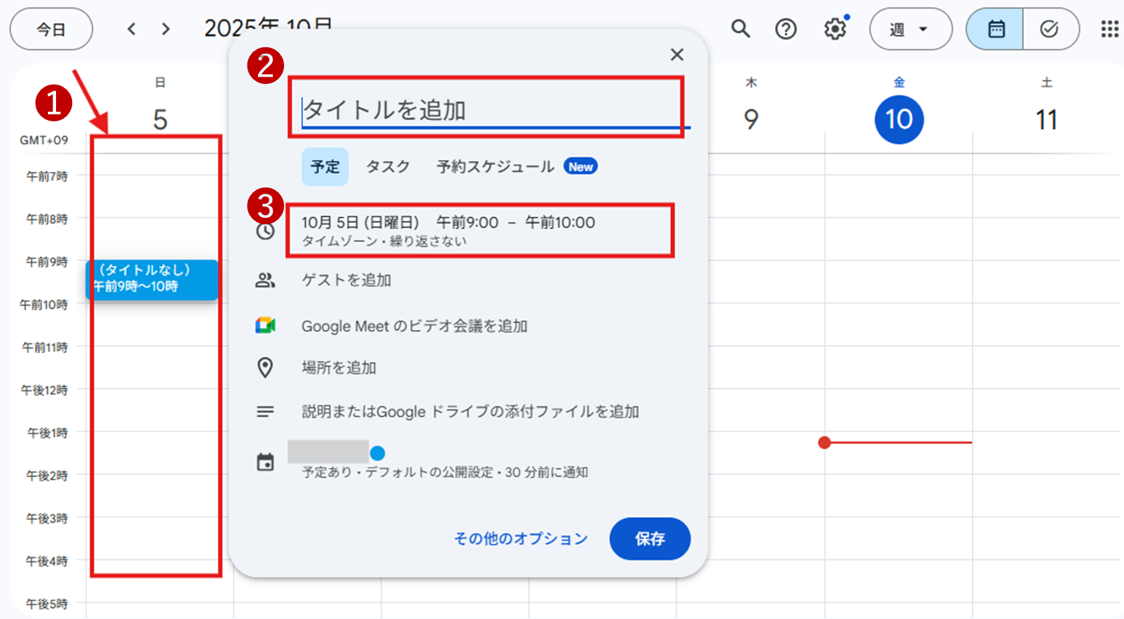
Task: Click the search magnifier icon
Action: 740,29
